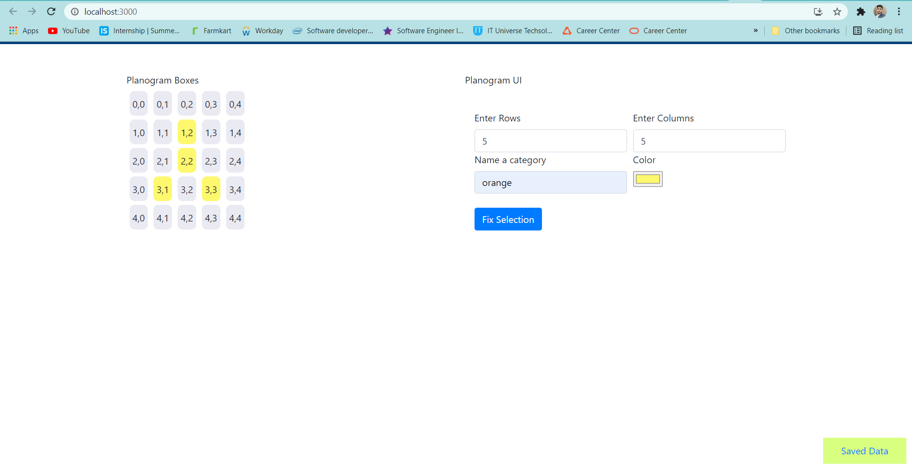The height and width of the screenshot is (469, 912).
Task: Expand hidden bookmarks with the chevron
Action: pos(755,30)
